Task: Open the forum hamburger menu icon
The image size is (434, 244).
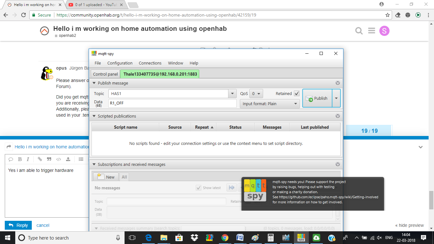Action: pos(371,31)
